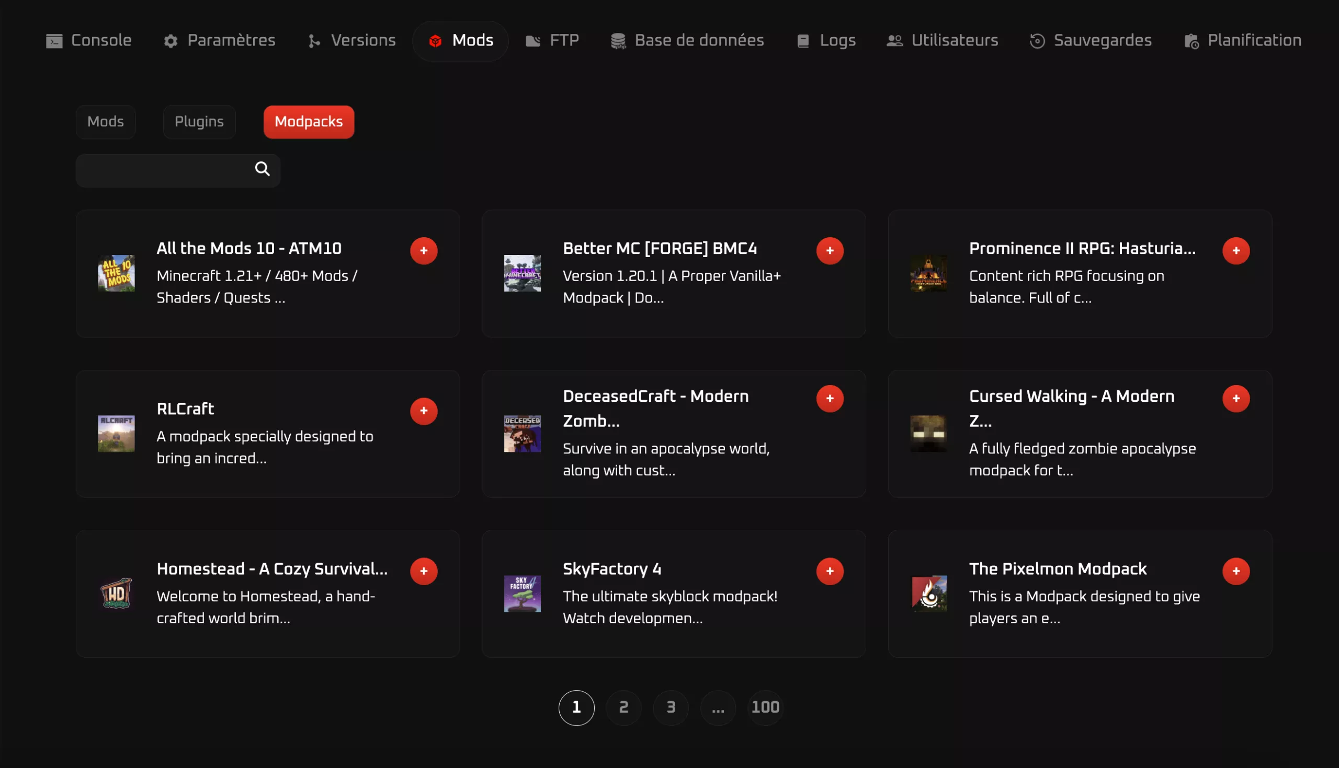1339x768 pixels.
Task: Click the Pixelmon Modpack thumbnail
Action: (928, 594)
